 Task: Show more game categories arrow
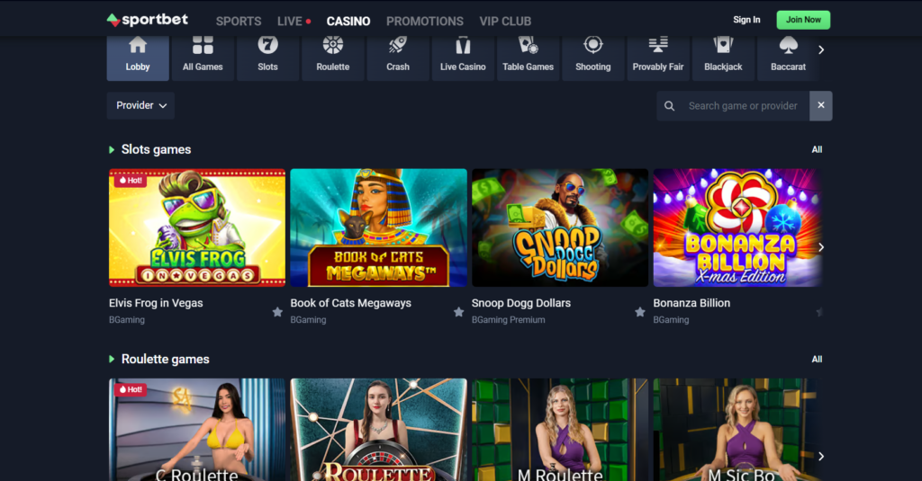click(821, 50)
